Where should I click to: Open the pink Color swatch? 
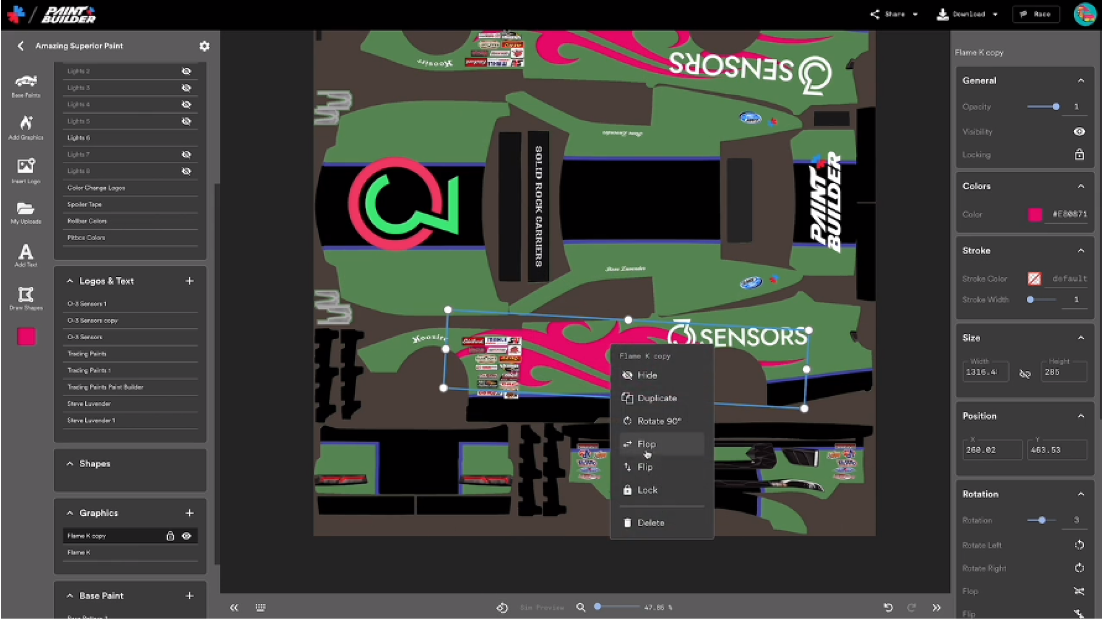click(1035, 214)
